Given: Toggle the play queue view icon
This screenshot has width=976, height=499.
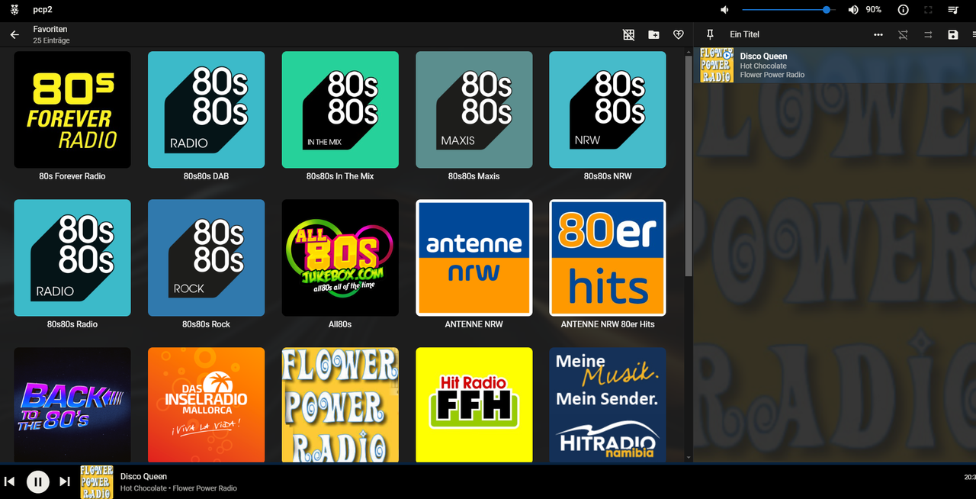Looking at the screenshot, I should click(x=952, y=10).
